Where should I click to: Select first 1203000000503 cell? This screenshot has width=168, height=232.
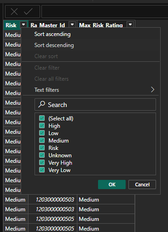52,200
